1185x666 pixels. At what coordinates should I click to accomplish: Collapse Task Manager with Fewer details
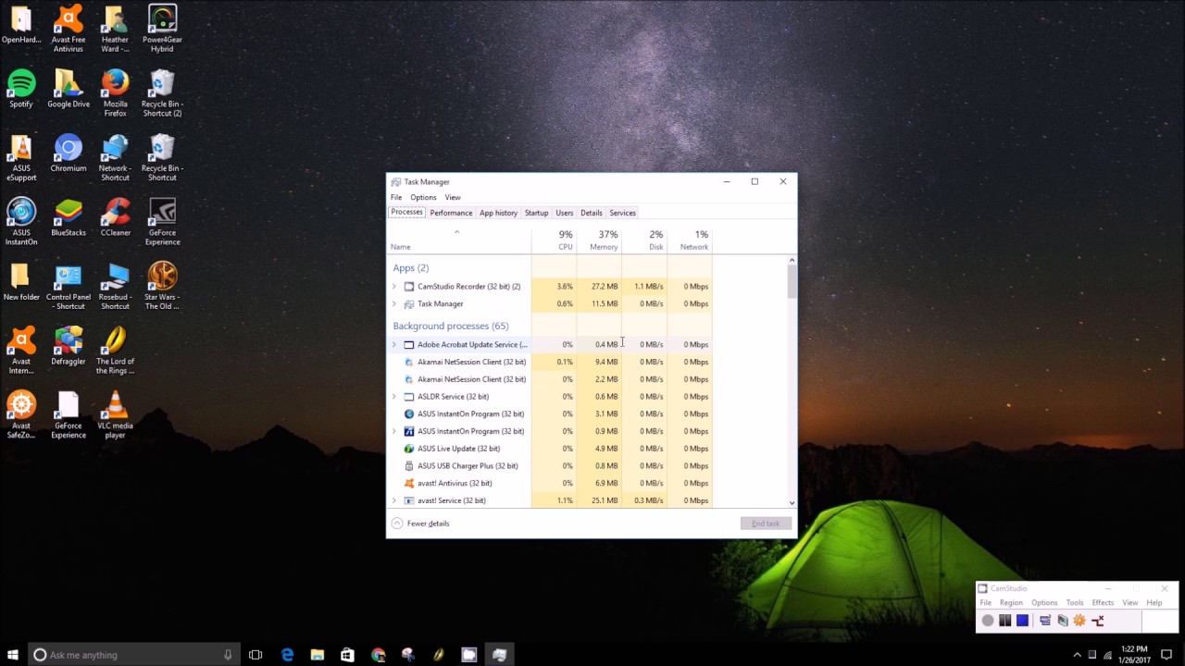pos(421,524)
